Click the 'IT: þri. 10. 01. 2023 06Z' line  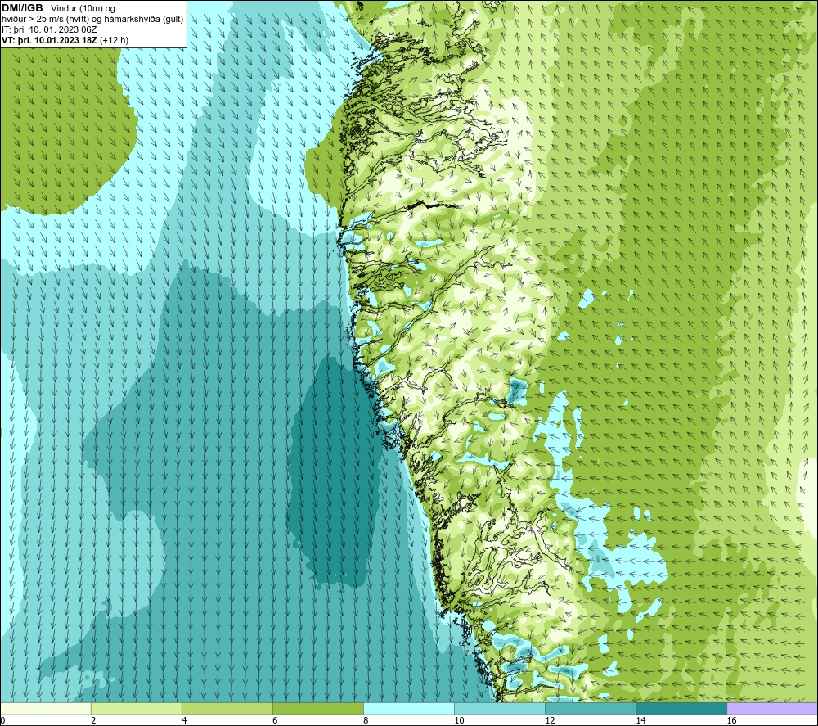point(49,29)
